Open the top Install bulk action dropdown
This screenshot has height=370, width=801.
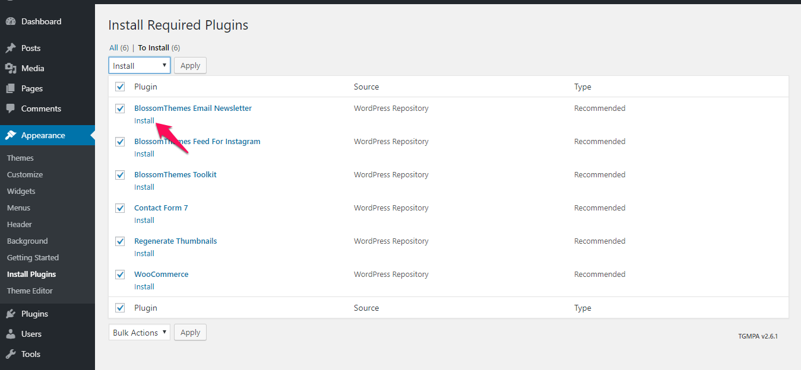coord(140,65)
